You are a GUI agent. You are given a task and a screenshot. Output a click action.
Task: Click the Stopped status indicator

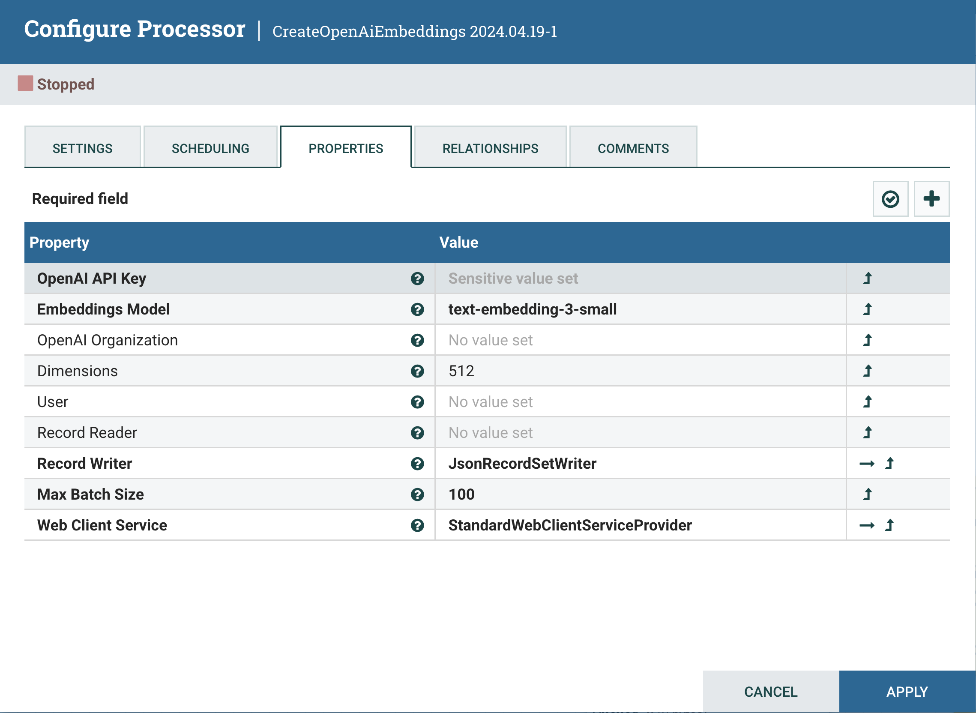pyautogui.click(x=56, y=84)
